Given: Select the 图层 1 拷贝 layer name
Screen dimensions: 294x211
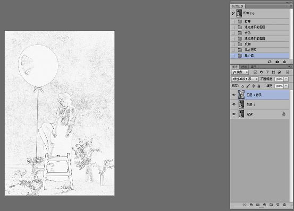Looking at the screenshot, I should (254, 95).
